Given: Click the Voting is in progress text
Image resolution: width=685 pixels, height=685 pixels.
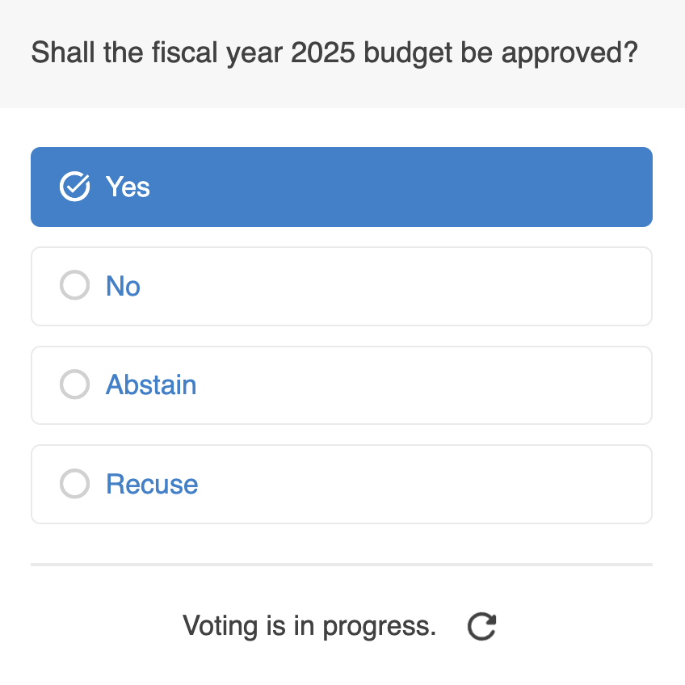Looking at the screenshot, I should 309,626.
